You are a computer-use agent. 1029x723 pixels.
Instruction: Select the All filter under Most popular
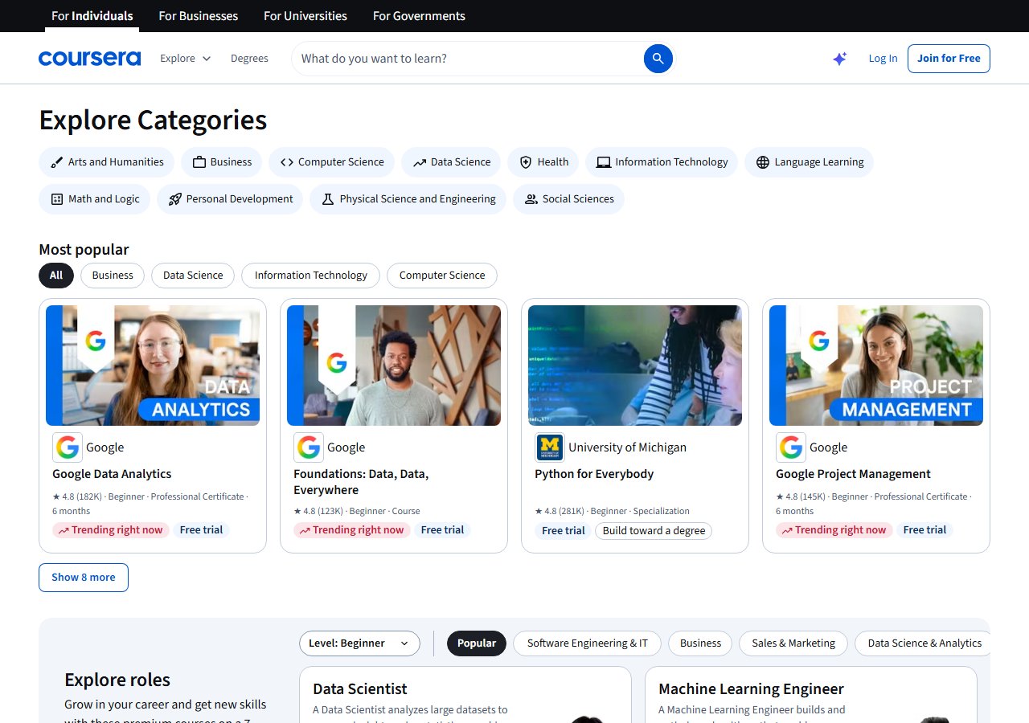(x=56, y=276)
